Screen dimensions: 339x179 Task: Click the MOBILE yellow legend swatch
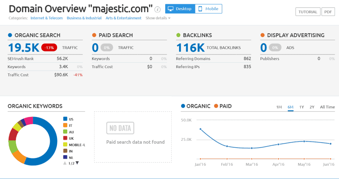coord(65,144)
